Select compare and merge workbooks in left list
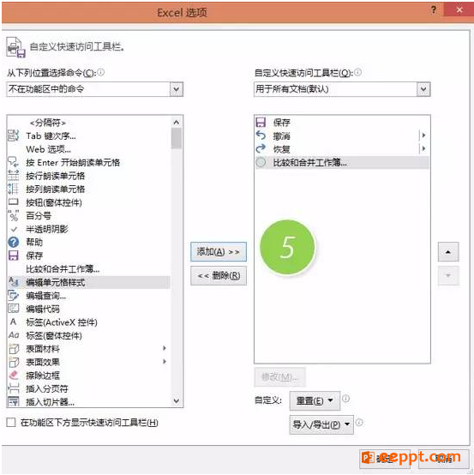 pos(63,268)
